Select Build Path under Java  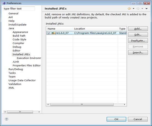pos(19,36)
